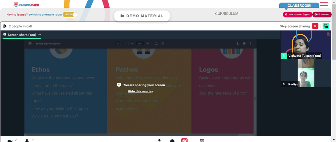Zoom out the PDF with minus icon

(x=132, y=44)
